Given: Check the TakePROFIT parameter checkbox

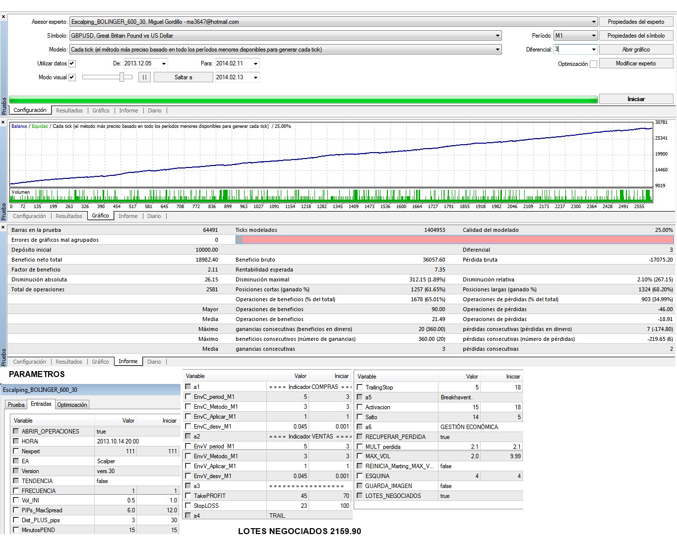Looking at the screenshot, I should (188, 496).
